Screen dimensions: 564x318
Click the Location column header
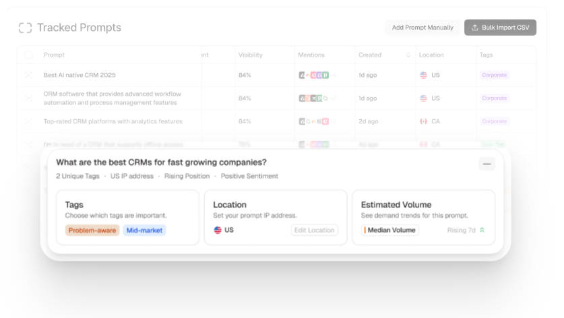[x=431, y=55]
